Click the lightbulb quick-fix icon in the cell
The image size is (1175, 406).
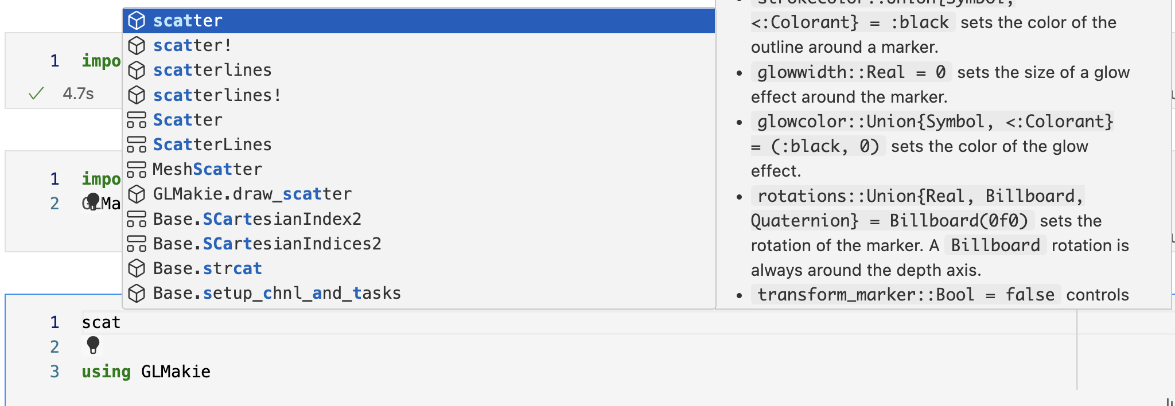(x=94, y=346)
